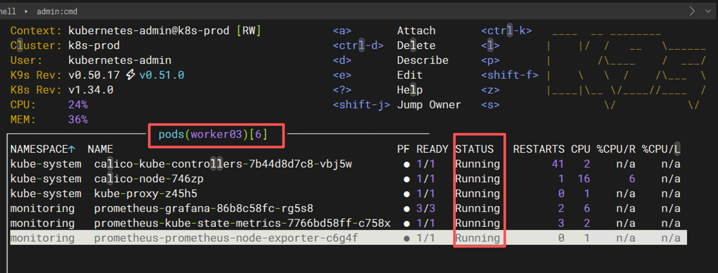Click the lightning bolt update icon
The height and width of the screenshot is (273, 718).
pyautogui.click(x=130, y=75)
